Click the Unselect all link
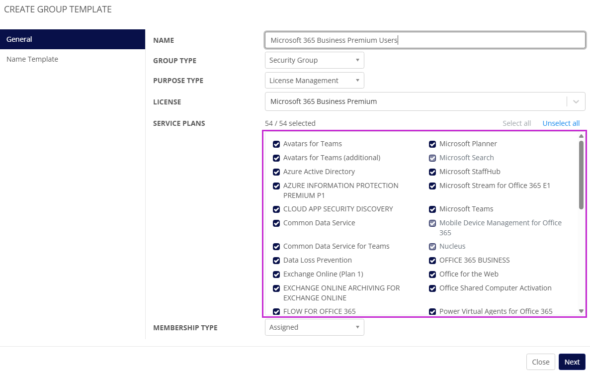This screenshot has width=590, height=373. pyautogui.click(x=561, y=123)
